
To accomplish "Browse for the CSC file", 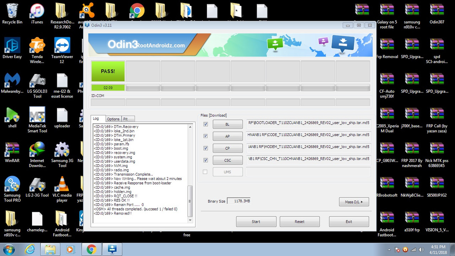I will coord(227,160).
